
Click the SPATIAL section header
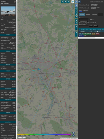click(x=8, y=35)
